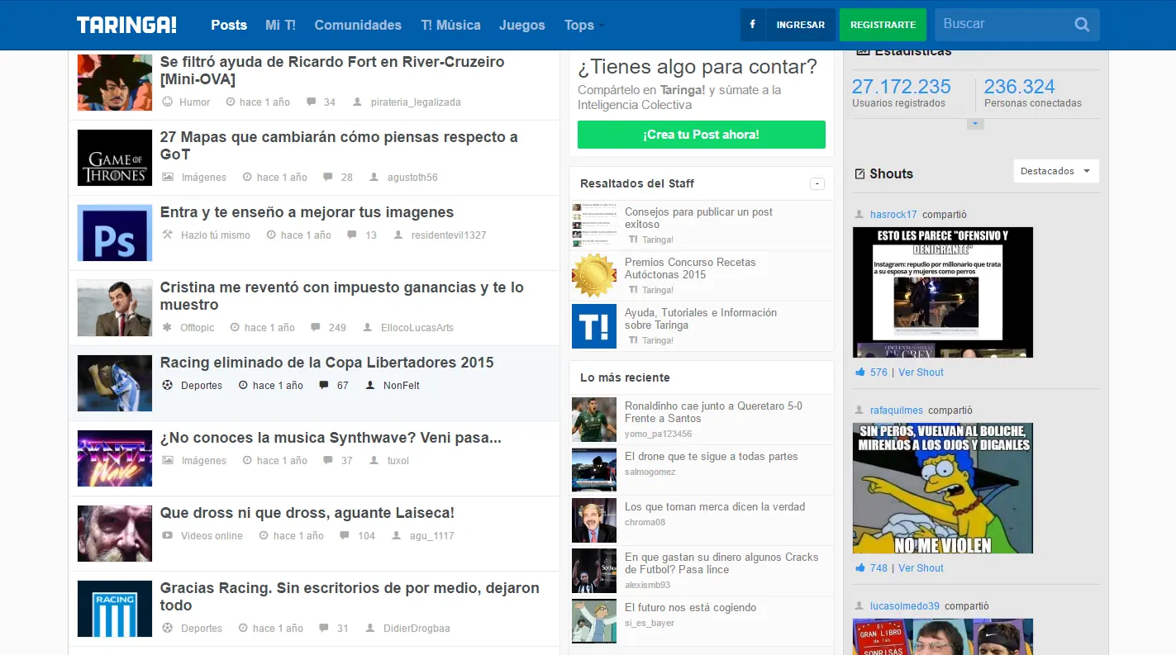Click the Facebook login icon
Screen dimensions: 1176x655
[x=752, y=25]
